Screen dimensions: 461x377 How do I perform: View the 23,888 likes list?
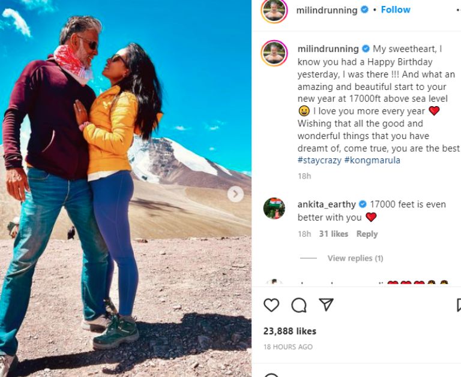(289, 331)
